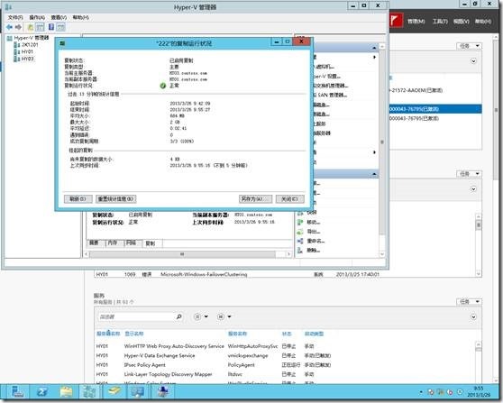Click the 关闭(C) button in the dialog
The width and height of the screenshot is (503, 403).
coord(289,199)
